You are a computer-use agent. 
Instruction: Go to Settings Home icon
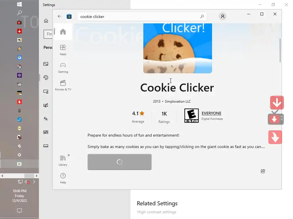(46, 21)
